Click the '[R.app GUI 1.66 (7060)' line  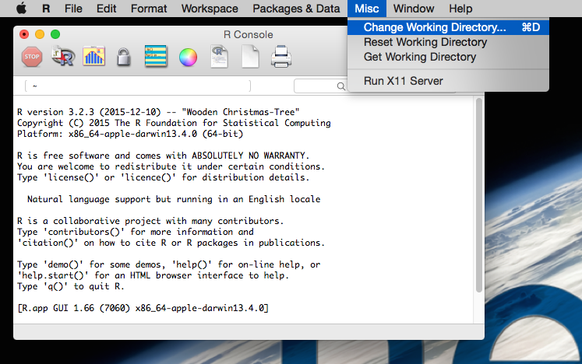click(x=143, y=308)
